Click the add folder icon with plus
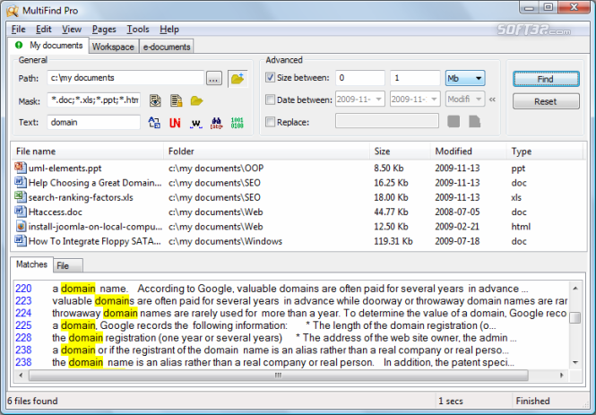The width and height of the screenshot is (596, 415). point(238,79)
